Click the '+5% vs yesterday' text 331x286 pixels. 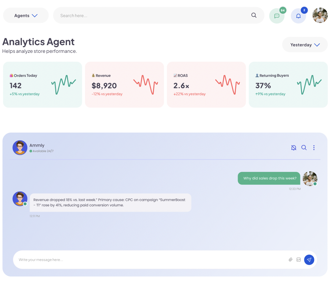click(25, 94)
